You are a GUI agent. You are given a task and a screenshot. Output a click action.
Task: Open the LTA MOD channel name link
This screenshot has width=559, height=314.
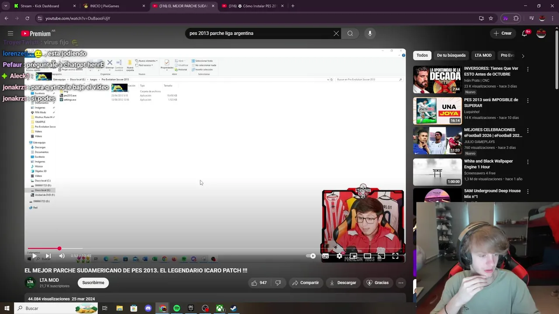coord(49,280)
